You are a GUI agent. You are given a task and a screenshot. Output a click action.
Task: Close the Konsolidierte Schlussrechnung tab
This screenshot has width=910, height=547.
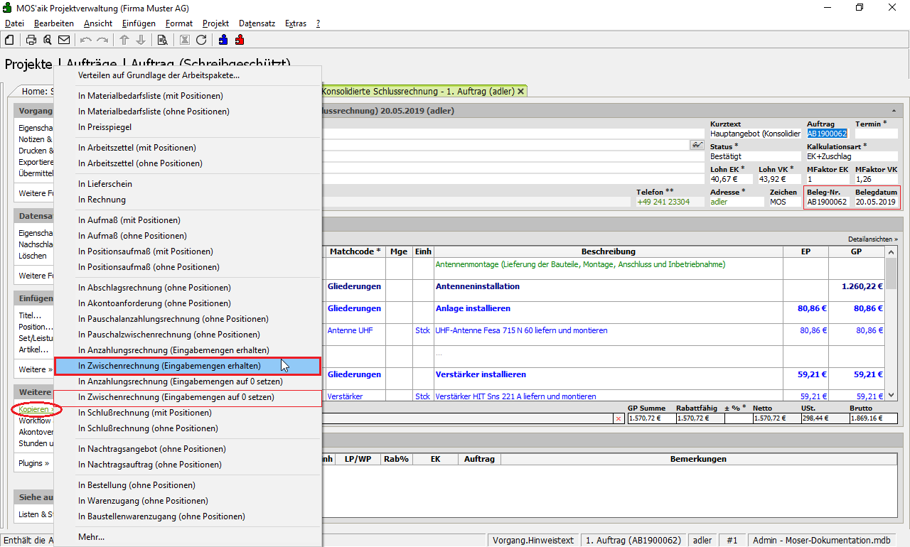coord(520,92)
